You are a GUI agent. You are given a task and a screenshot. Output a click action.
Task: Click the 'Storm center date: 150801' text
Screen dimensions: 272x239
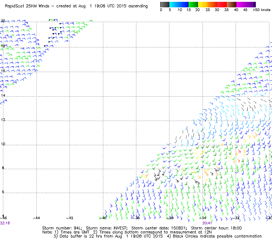(159, 228)
